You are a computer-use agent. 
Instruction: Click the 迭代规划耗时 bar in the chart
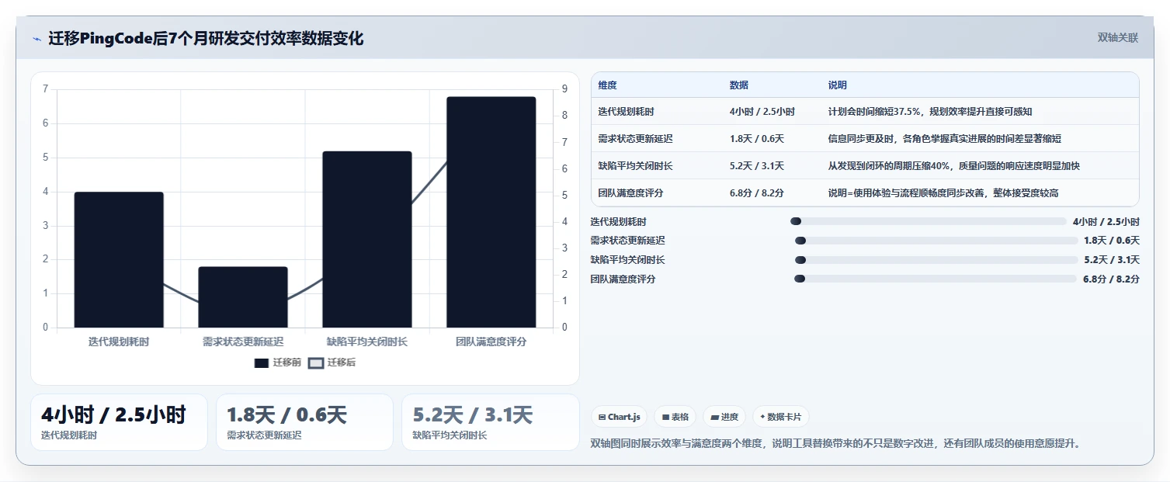pyautogui.click(x=119, y=259)
